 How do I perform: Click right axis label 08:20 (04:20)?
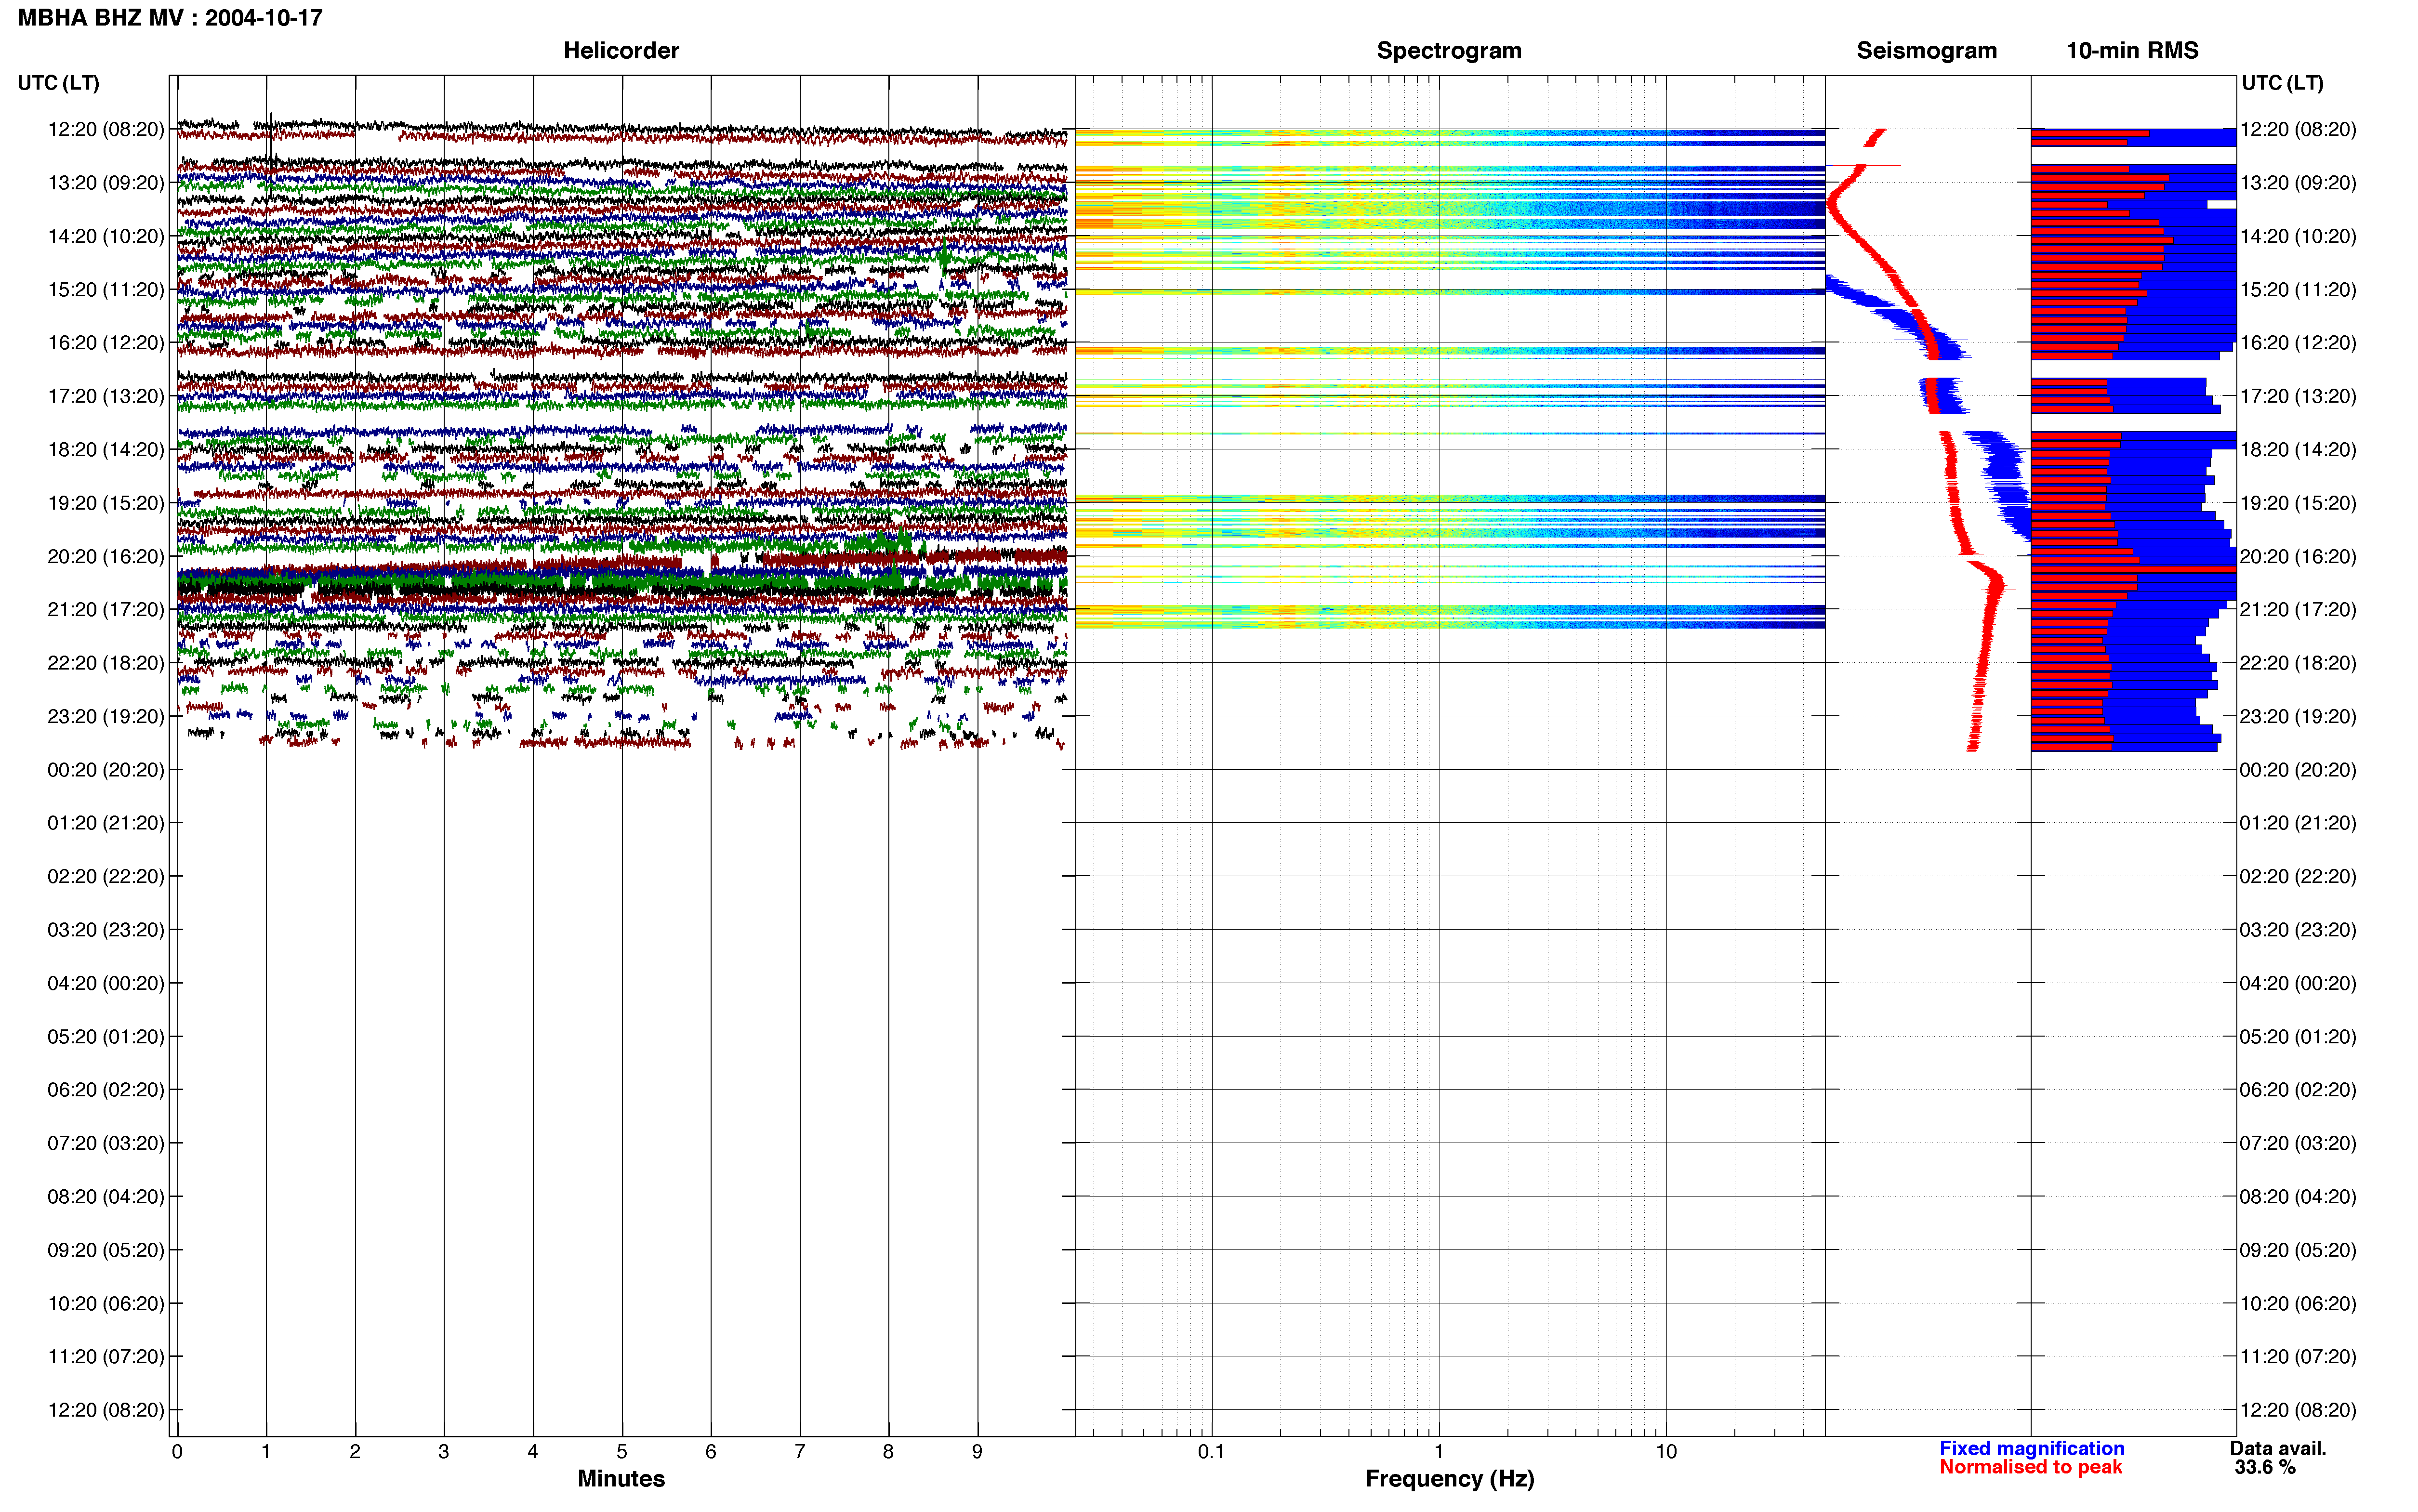pyautogui.click(x=2298, y=1197)
